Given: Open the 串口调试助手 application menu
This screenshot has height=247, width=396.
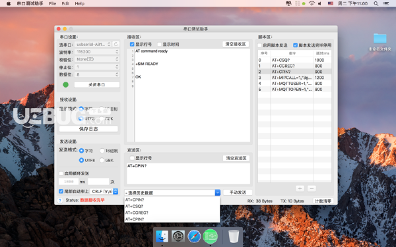Looking at the screenshot, I should (x=30, y=3).
